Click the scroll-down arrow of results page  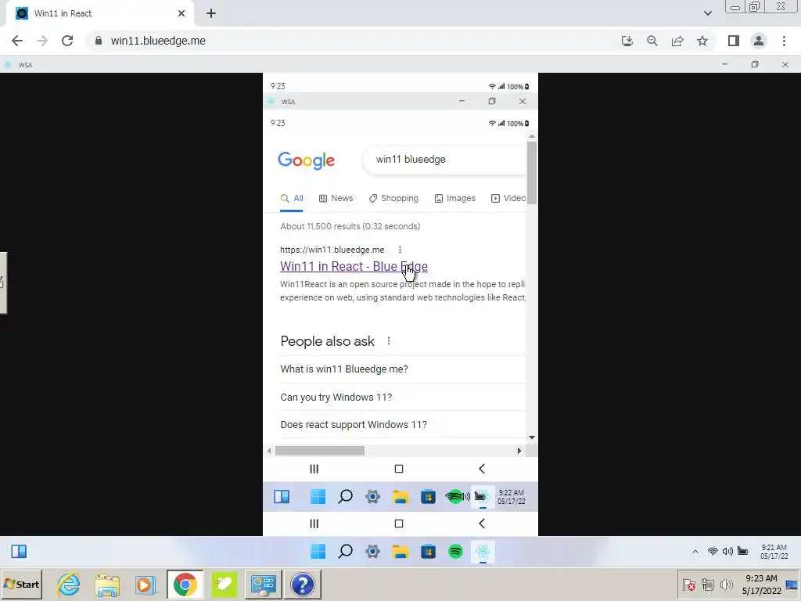pos(532,437)
